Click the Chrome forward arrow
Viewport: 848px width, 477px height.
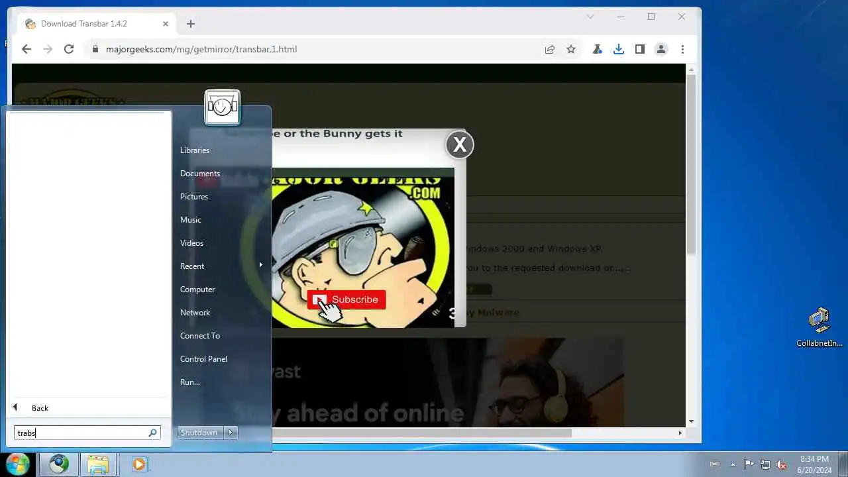coord(48,49)
